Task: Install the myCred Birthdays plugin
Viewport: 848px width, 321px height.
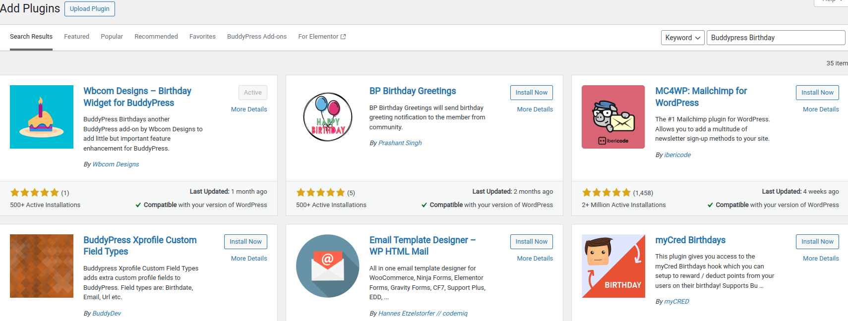Action: [817, 242]
